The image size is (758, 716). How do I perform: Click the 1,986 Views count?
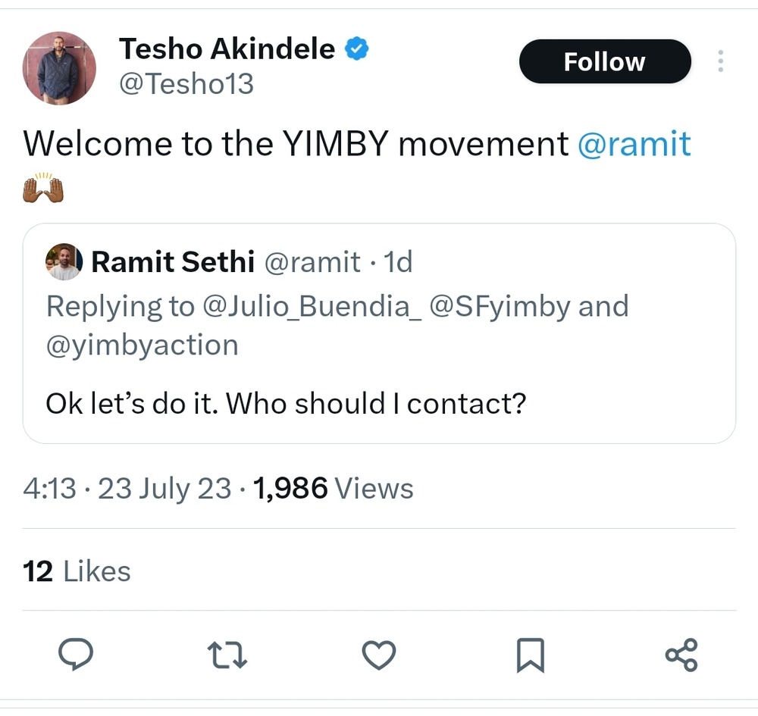click(334, 489)
